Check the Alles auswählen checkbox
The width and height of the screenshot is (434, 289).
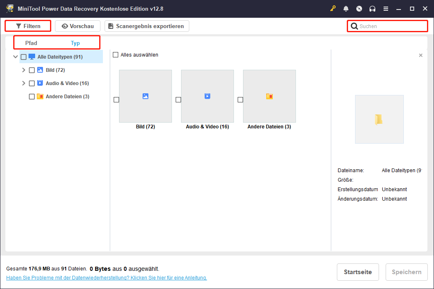pyautogui.click(x=116, y=55)
